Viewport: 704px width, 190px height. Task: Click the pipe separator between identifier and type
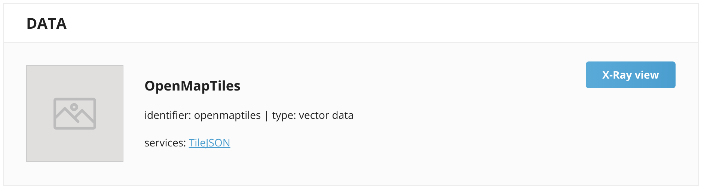[266, 115]
